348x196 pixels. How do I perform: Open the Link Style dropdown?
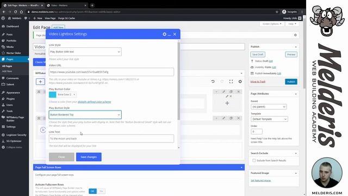pyautogui.click(x=85, y=52)
